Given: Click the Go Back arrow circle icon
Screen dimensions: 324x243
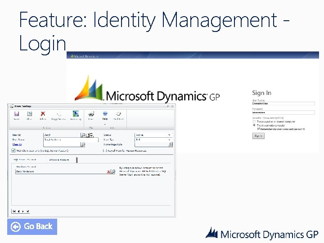Looking at the screenshot, I should click(16, 227).
